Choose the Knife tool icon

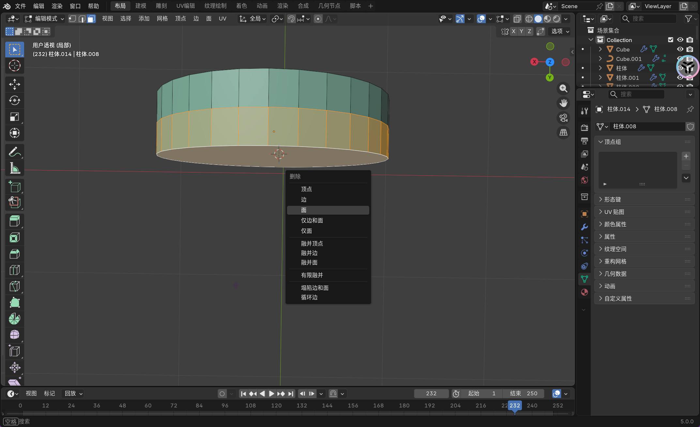click(14, 286)
